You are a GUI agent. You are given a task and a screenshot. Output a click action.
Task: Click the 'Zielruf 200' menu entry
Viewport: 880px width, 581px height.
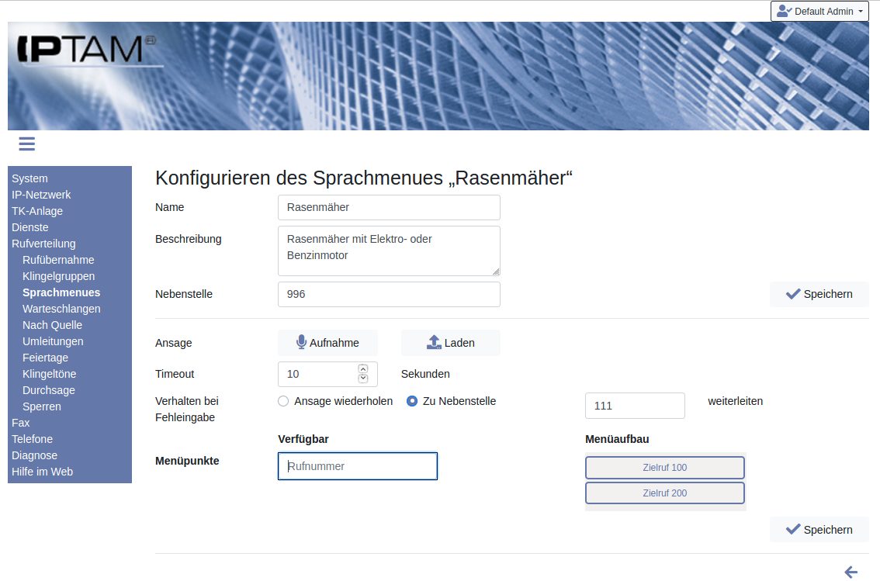pos(664,493)
